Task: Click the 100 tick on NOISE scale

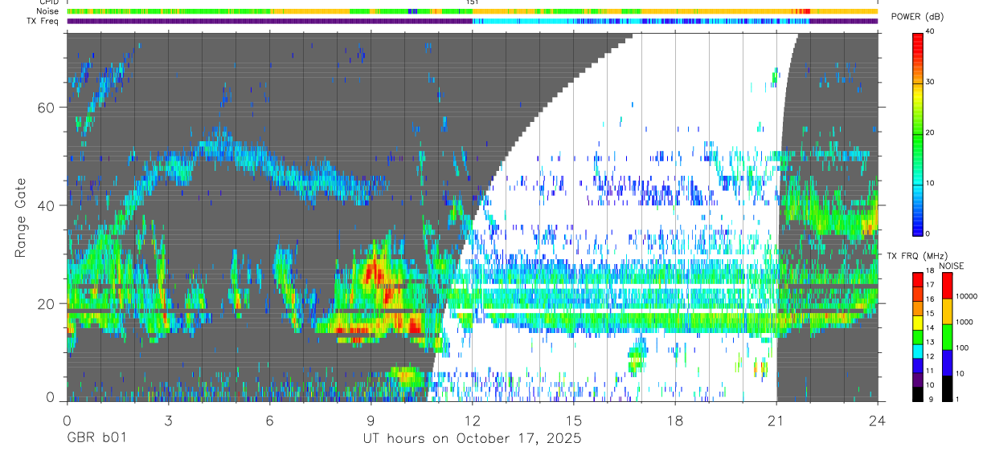Action: pos(963,348)
